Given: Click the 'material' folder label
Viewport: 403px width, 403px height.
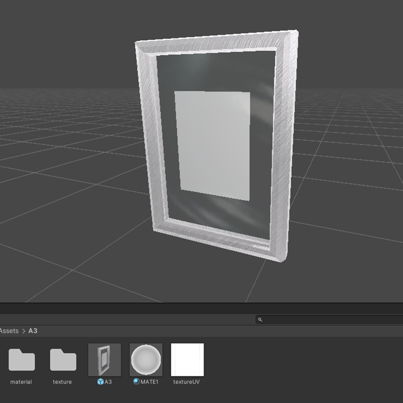Looking at the screenshot, I should tap(21, 382).
